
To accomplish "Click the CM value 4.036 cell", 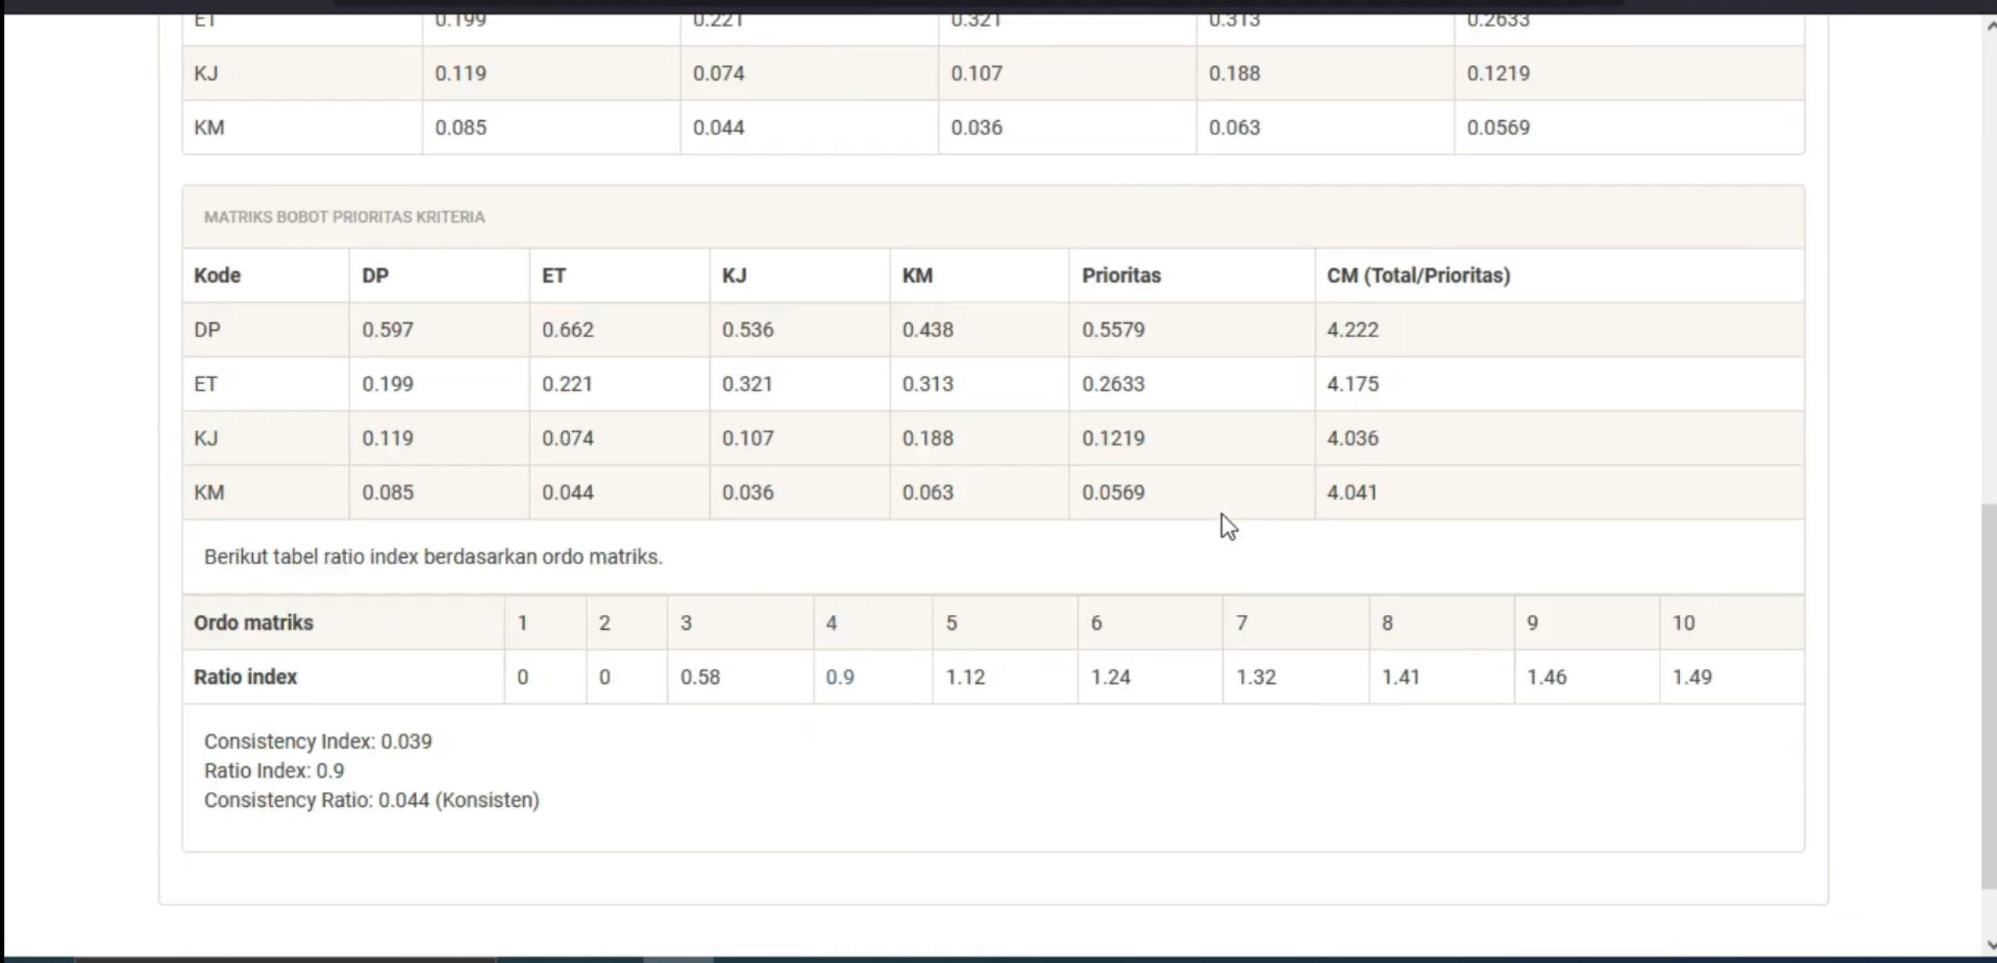I will click(1559, 438).
